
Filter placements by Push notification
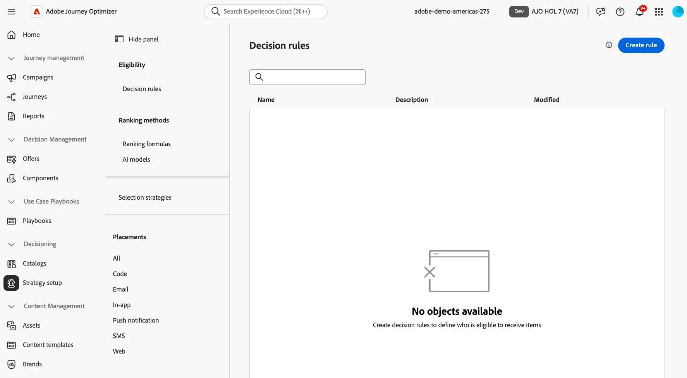click(x=136, y=321)
